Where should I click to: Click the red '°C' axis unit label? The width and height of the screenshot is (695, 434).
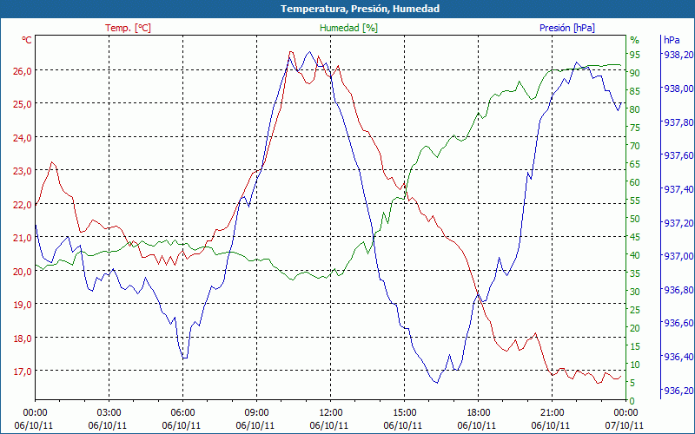tap(27, 40)
